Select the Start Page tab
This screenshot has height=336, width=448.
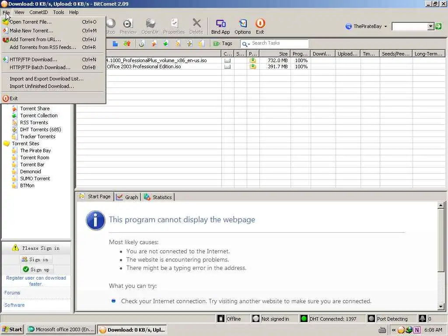pyautogui.click(x=95, y=196)
